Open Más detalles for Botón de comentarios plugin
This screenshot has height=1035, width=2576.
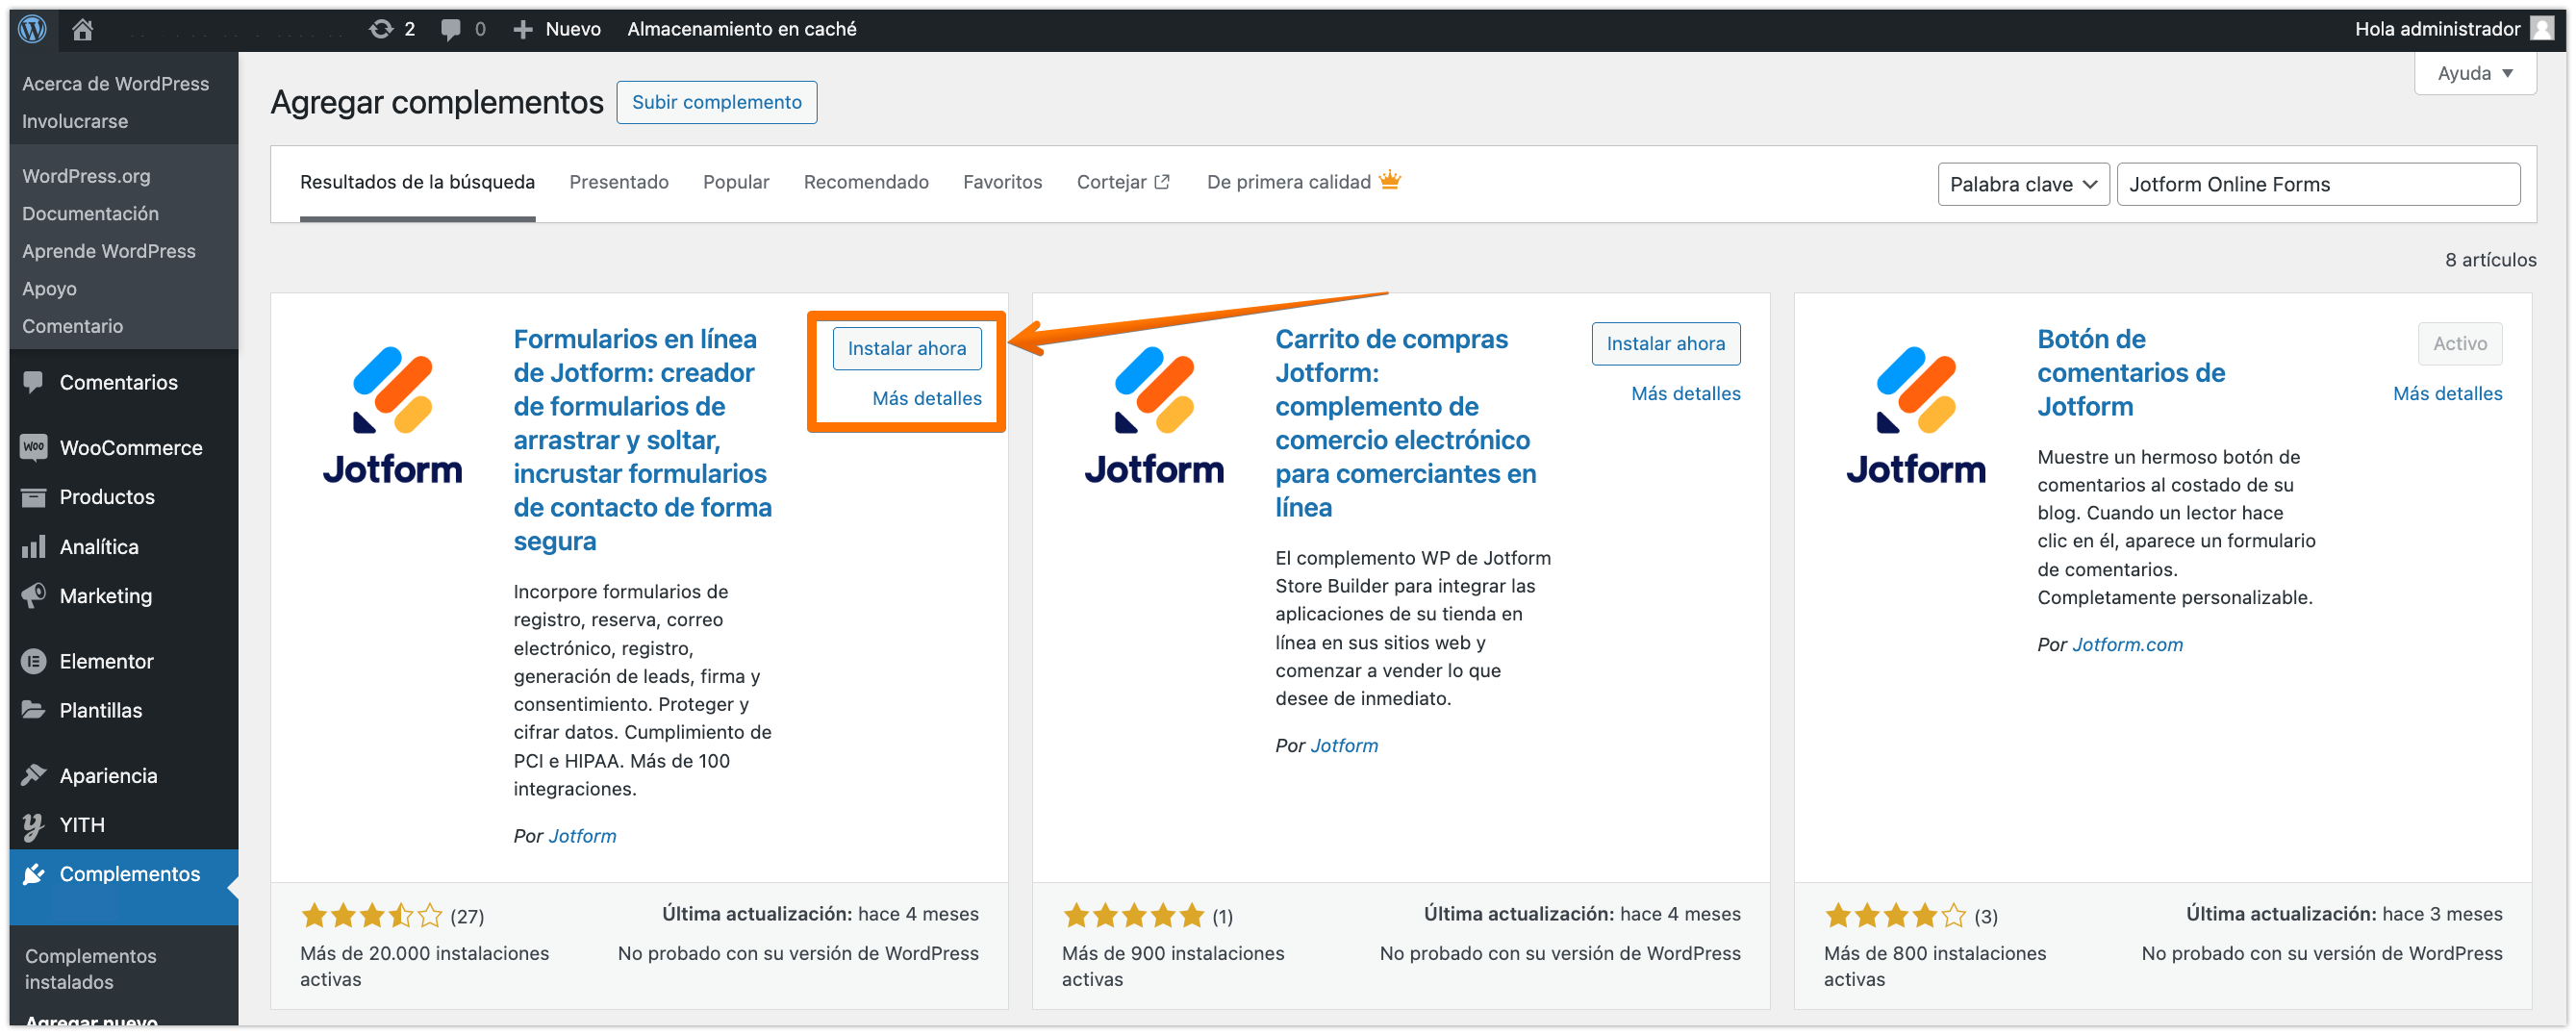pyautogui.click(x=2448, y=393)
